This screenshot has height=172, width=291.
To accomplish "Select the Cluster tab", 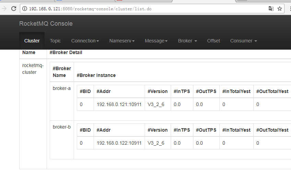I will pos(32,41).
